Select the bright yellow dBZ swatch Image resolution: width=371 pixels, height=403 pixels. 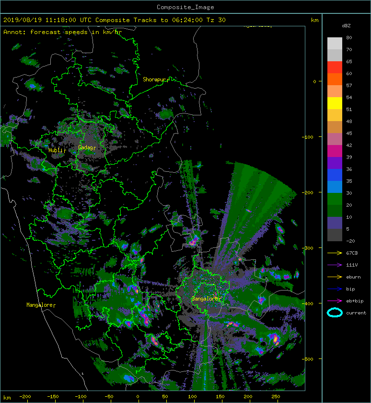pyautogui.click(x=335, y=103)
